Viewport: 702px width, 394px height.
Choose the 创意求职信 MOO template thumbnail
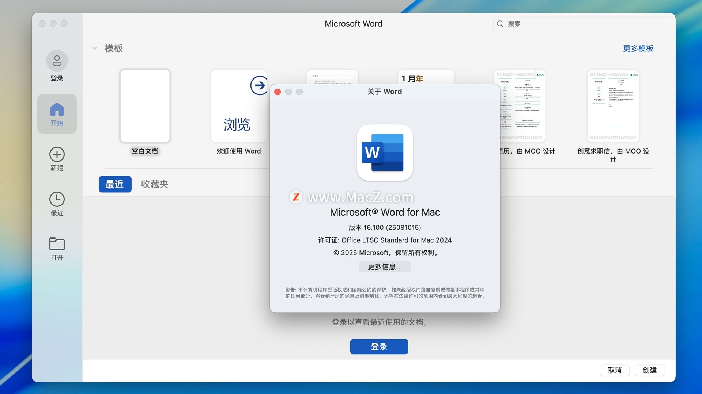pos(613,106)
